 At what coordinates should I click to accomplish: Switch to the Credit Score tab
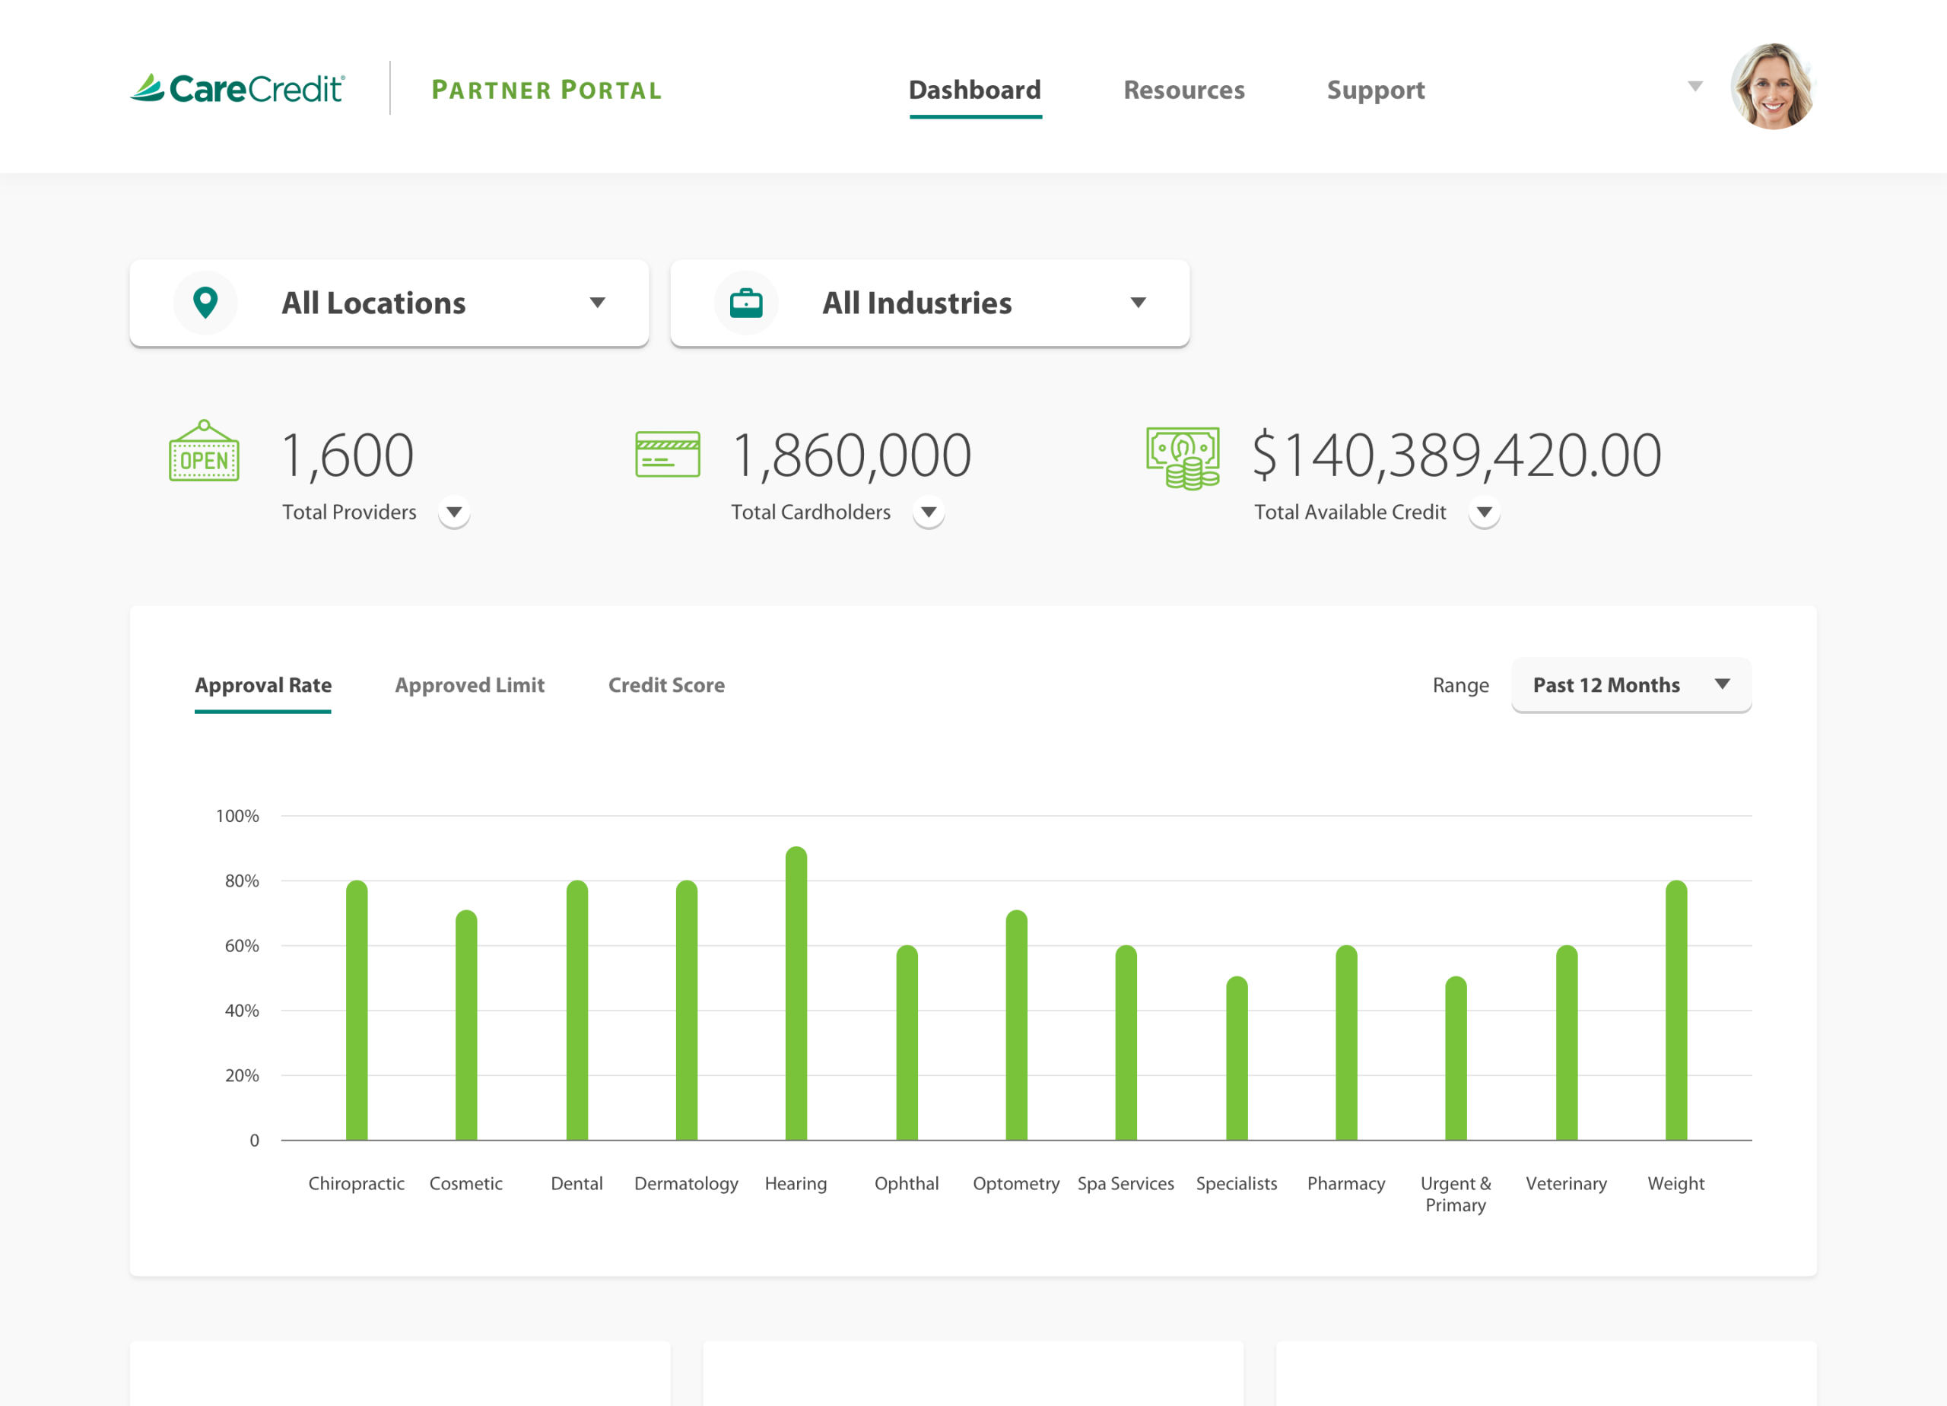666,685
